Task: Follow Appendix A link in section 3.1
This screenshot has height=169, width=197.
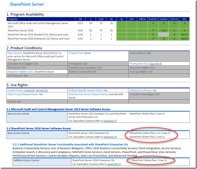Action: [x=110, y=121]
